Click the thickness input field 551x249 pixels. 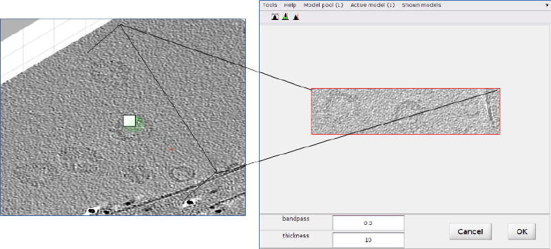coord(368,240)
